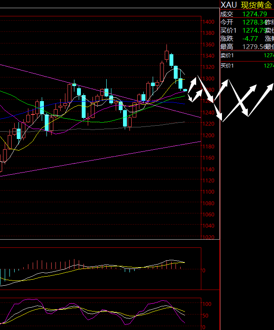Click the 1200 price axis label
274x330 pixels.
click(x=208, y=135)
